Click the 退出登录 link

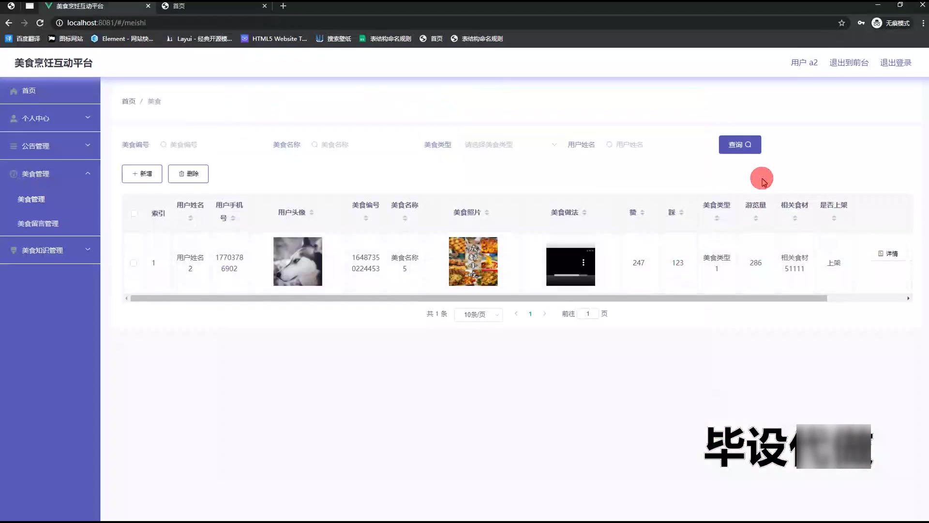coord(895,62)
